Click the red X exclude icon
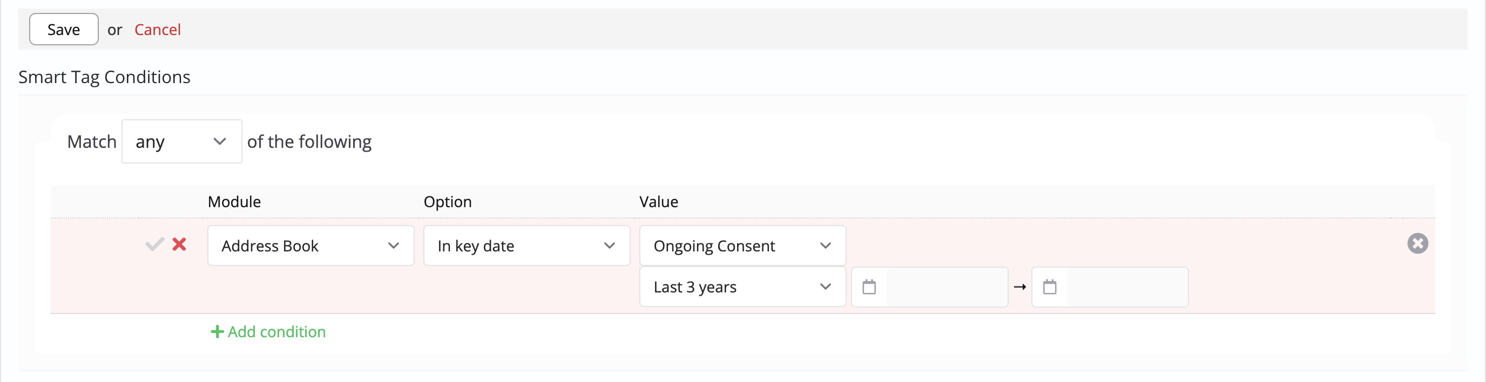Image resolution: width=1486 pixels, height=382 pixels. 179,244
